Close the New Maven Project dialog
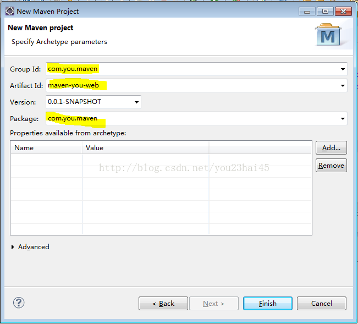Image resolution: width=358 pixels, height=324 pixels. coord(343,12)
